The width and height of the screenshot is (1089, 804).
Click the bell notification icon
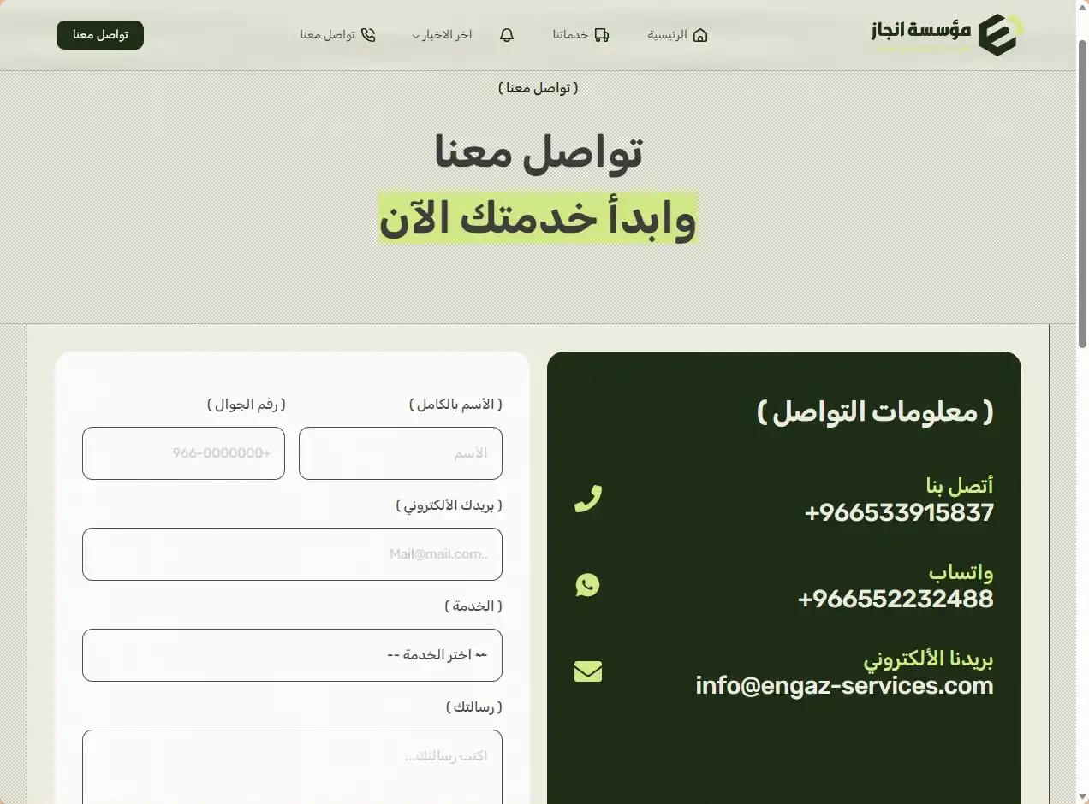[x=507, y=35]
